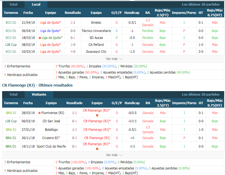Image resolution: width=225 pixels, height=175 pixels.
Task: Click the '5 Triunfos (100.00%)' summary text
Action: tap(71, 162)
